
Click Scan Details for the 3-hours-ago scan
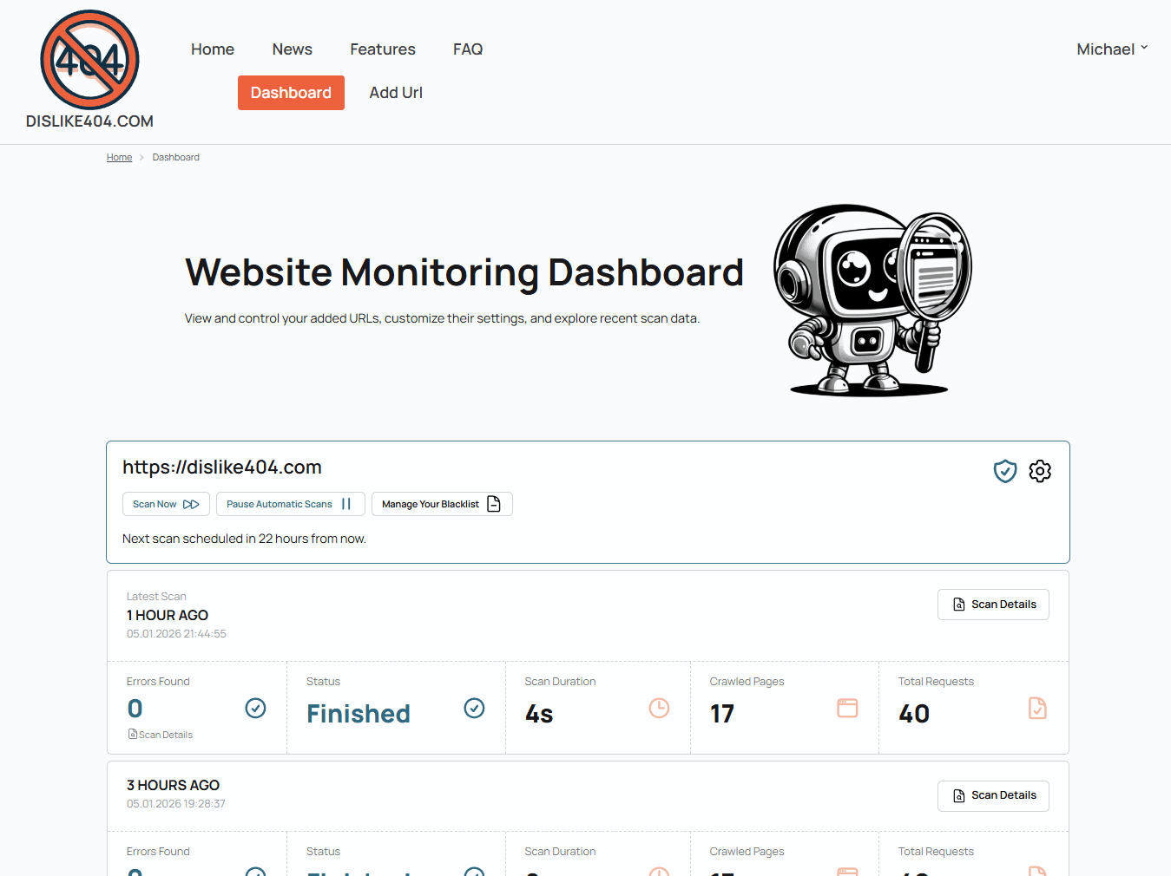click(993, 795)
